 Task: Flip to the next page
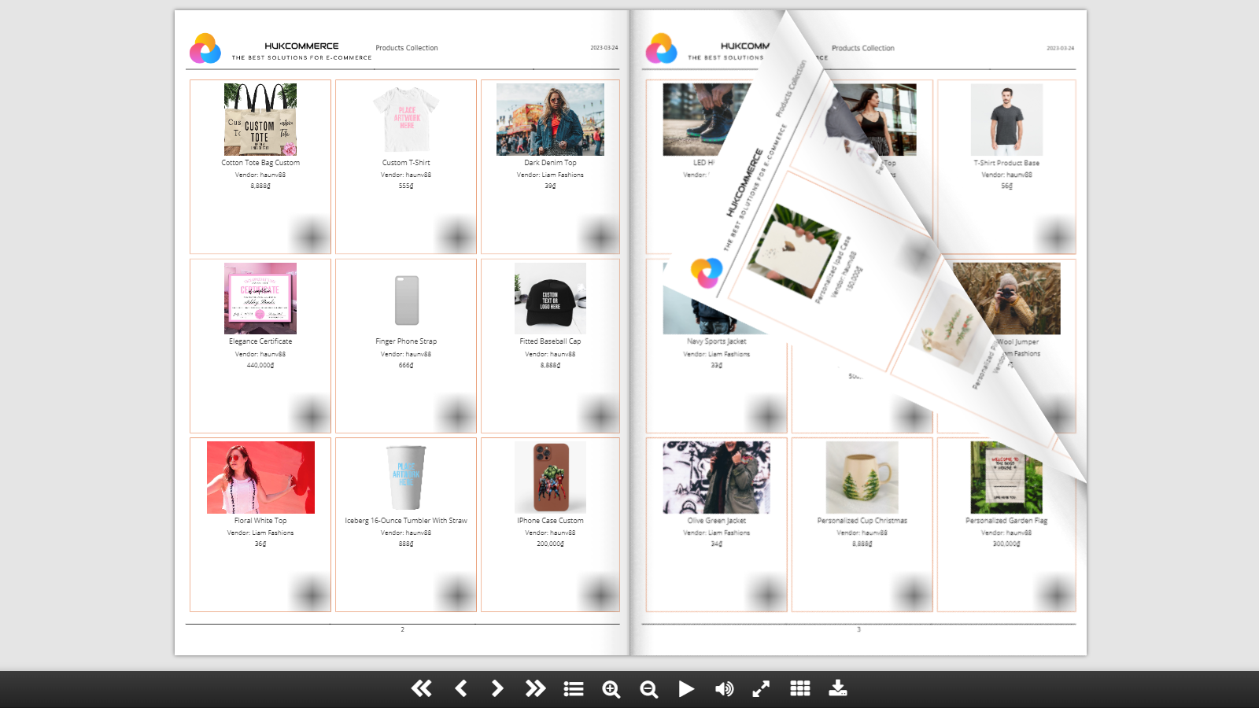click(x=497, y=689)
